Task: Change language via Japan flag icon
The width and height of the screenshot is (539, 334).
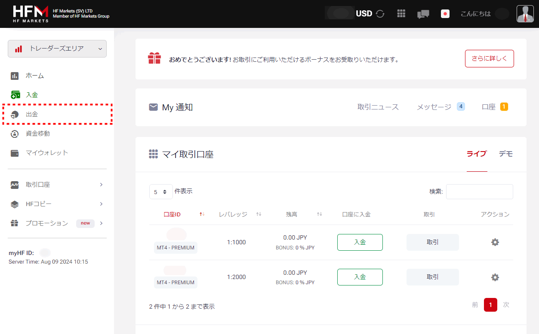Action: coord(445,14)
